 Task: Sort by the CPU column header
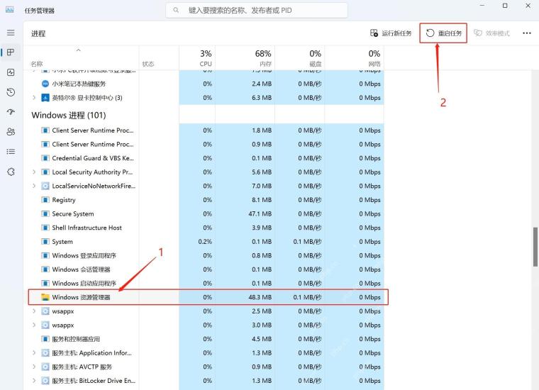[206, 64]
